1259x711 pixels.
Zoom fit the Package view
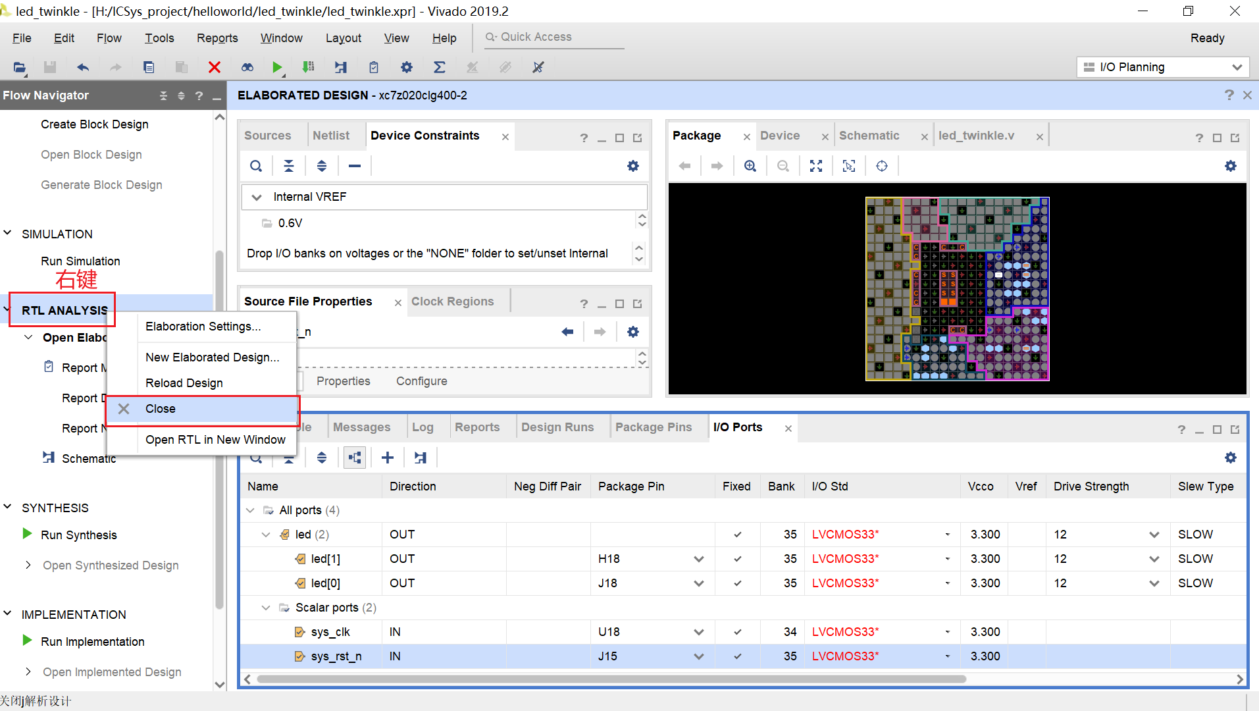point(816,166)
